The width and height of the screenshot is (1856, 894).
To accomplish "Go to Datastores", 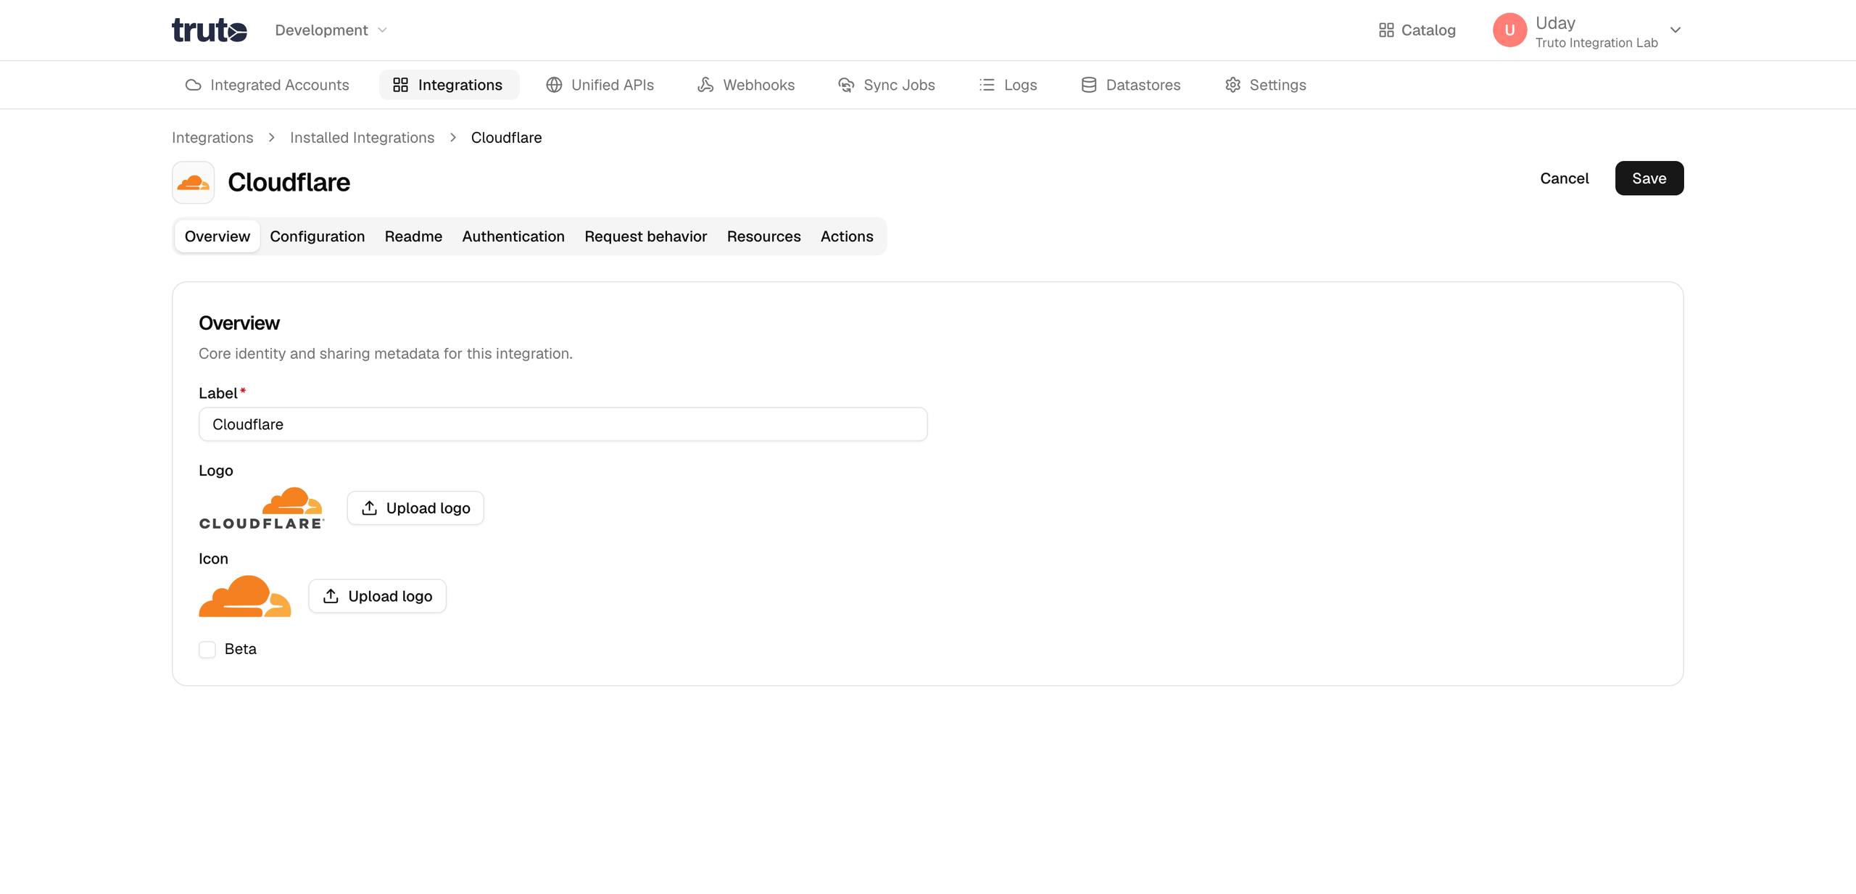I will pyautogui.click(x=1130, y=85).
